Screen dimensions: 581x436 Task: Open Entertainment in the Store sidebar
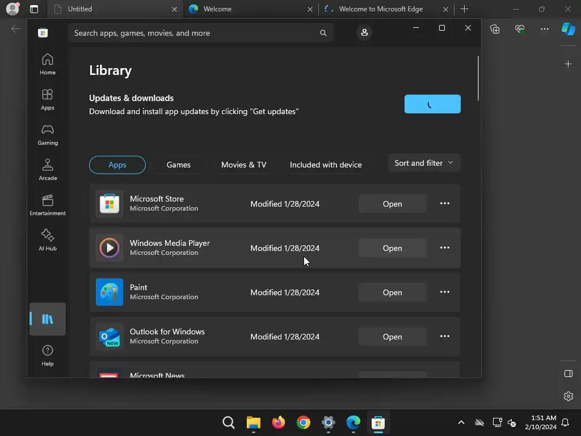tap(48, 205)
